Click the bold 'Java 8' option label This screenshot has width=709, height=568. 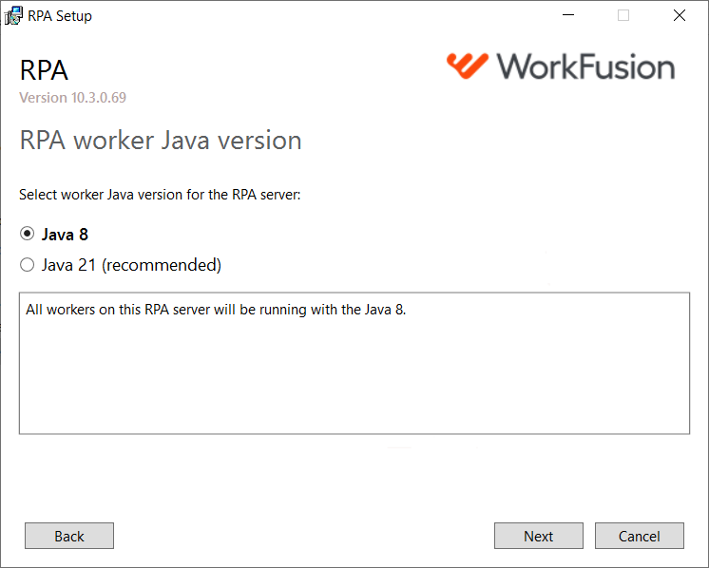[65, 235]
